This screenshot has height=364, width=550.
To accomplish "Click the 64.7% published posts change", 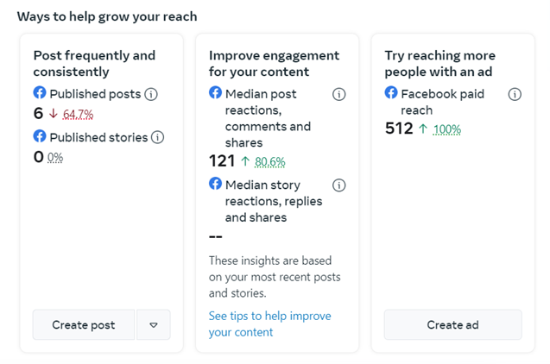I will [x=78, y=114].
